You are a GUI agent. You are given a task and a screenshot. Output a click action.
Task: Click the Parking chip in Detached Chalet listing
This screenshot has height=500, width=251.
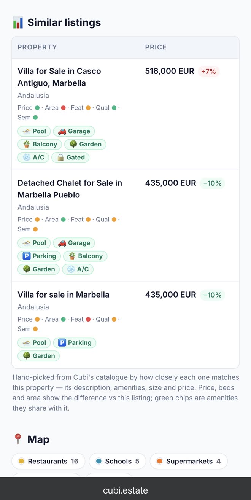tap(39, 256)
